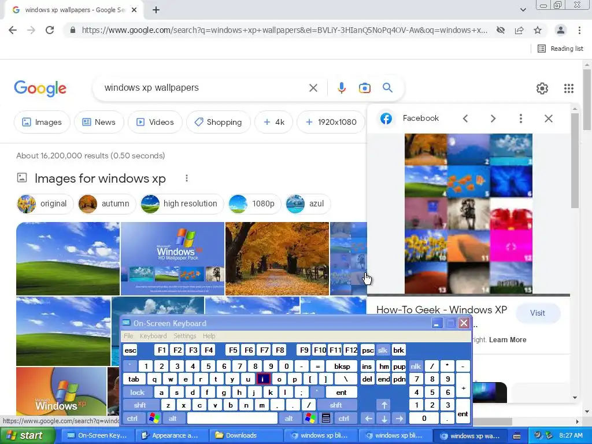Viewport: 592px width, 444px height.
Task: Click the preview panel vertical scrollbar thumb
Action: [575, 161]
